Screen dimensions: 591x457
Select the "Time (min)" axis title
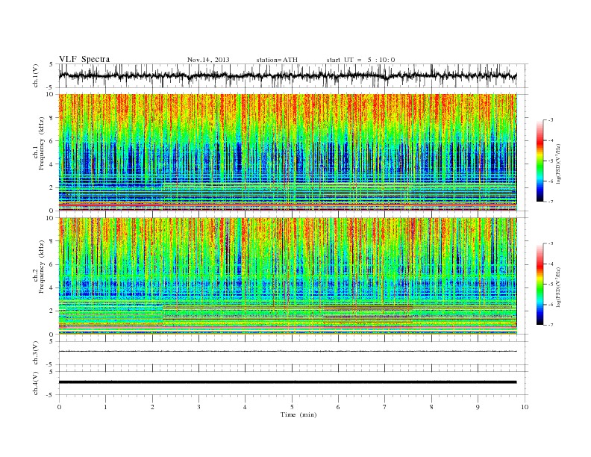tap(298, 414)
